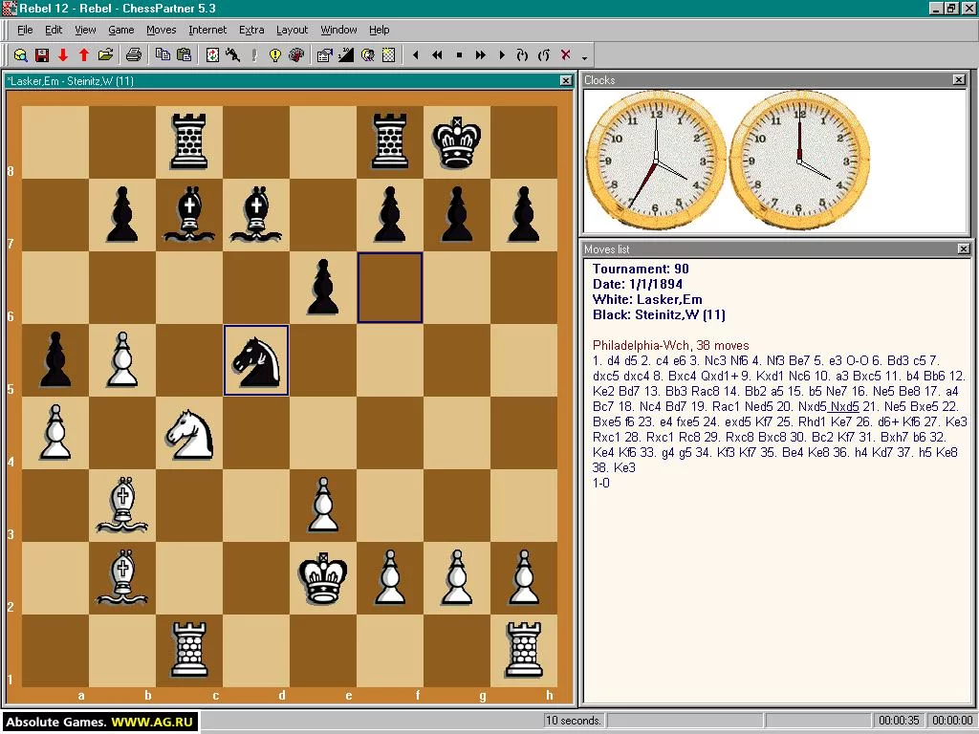Click the copy icon in toolbar
Image resolution: width=979 pixels, height=734 pixels.
(163, 54)
